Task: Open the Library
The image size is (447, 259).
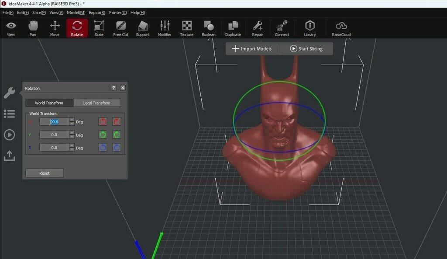Action: tap(310, 28)
